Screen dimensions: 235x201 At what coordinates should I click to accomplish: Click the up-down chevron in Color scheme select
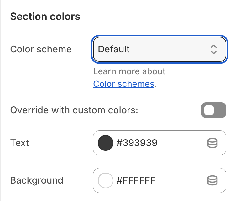tap(214, 49)
